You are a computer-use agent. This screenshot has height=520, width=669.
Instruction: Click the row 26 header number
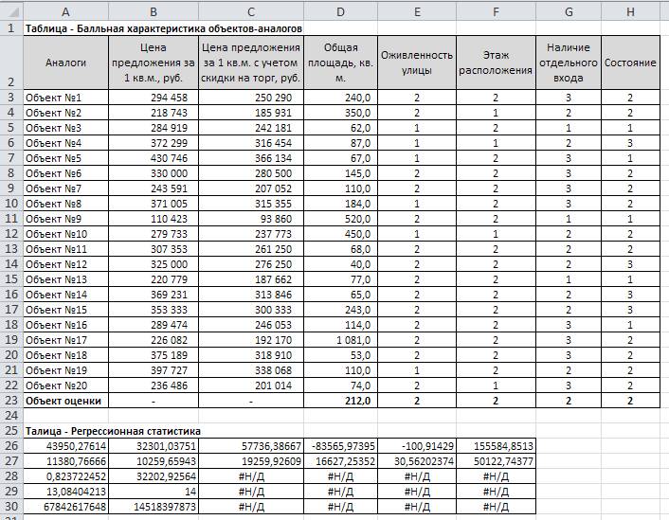coord(10,445)
